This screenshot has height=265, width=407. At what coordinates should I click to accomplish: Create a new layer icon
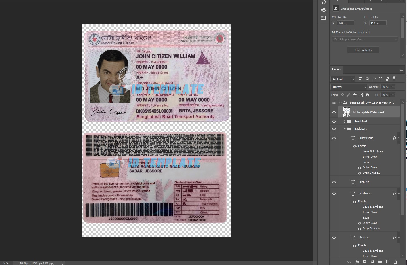click(388, 262)
